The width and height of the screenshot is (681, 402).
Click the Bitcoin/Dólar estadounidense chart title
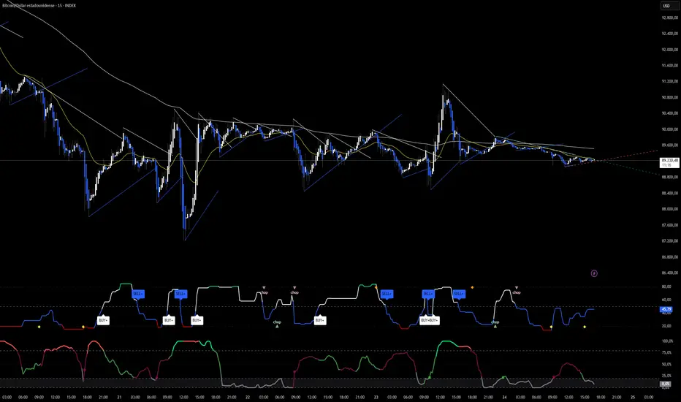pos(39,6)
